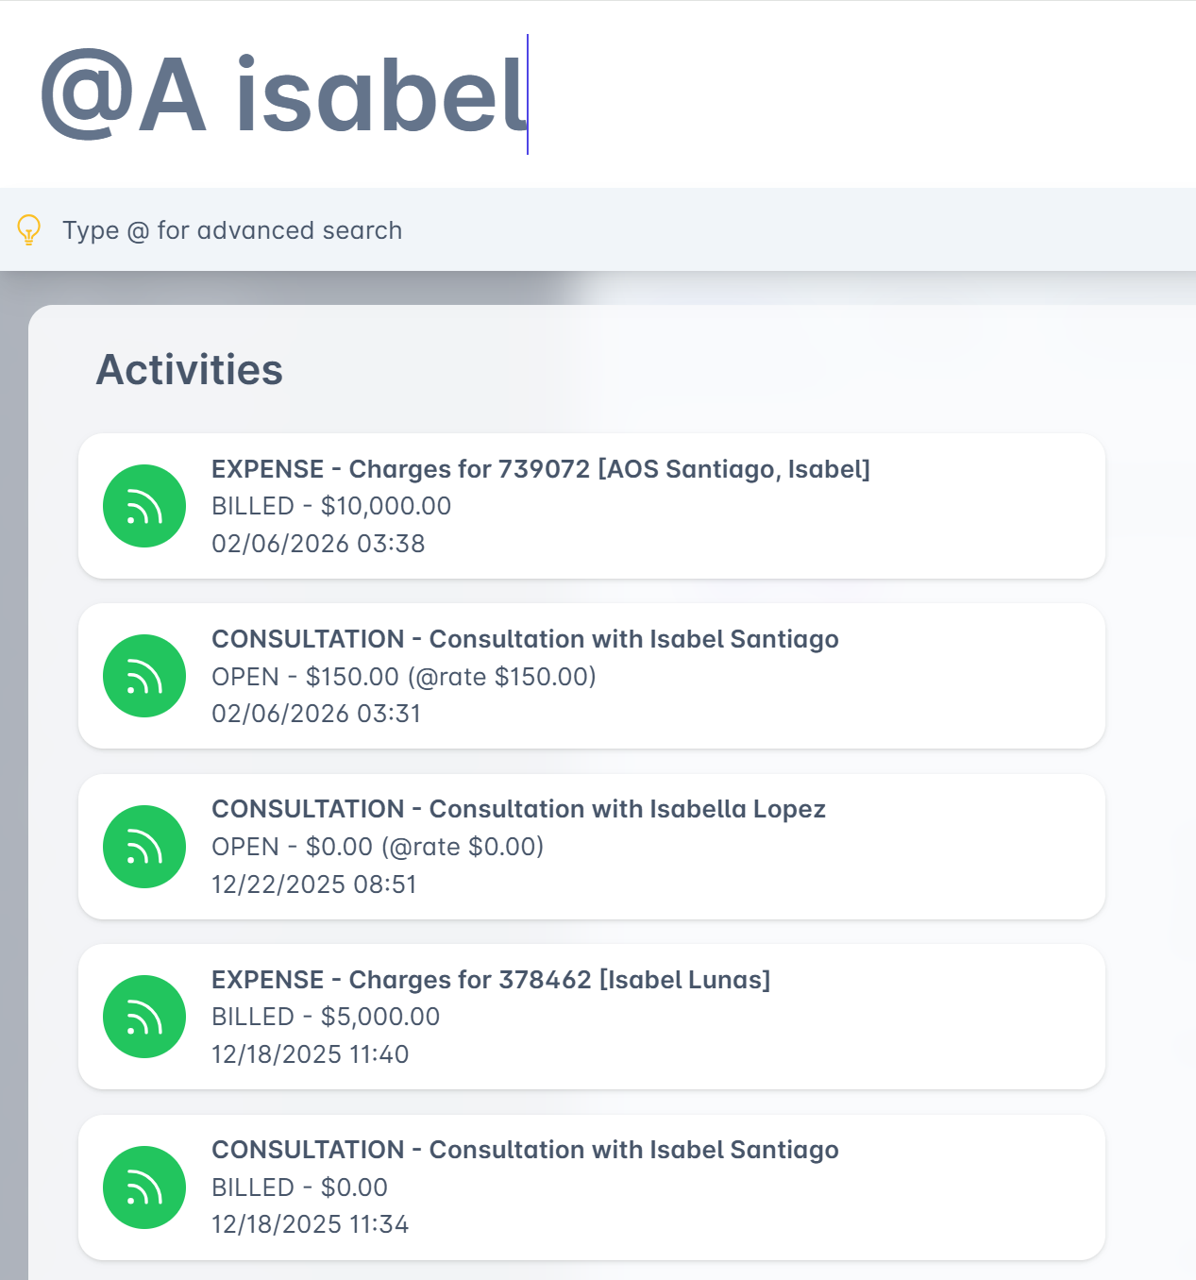Click the "OPEN - $150.00" rate line
This screenshot has height=1280, width=1196.
403,677
